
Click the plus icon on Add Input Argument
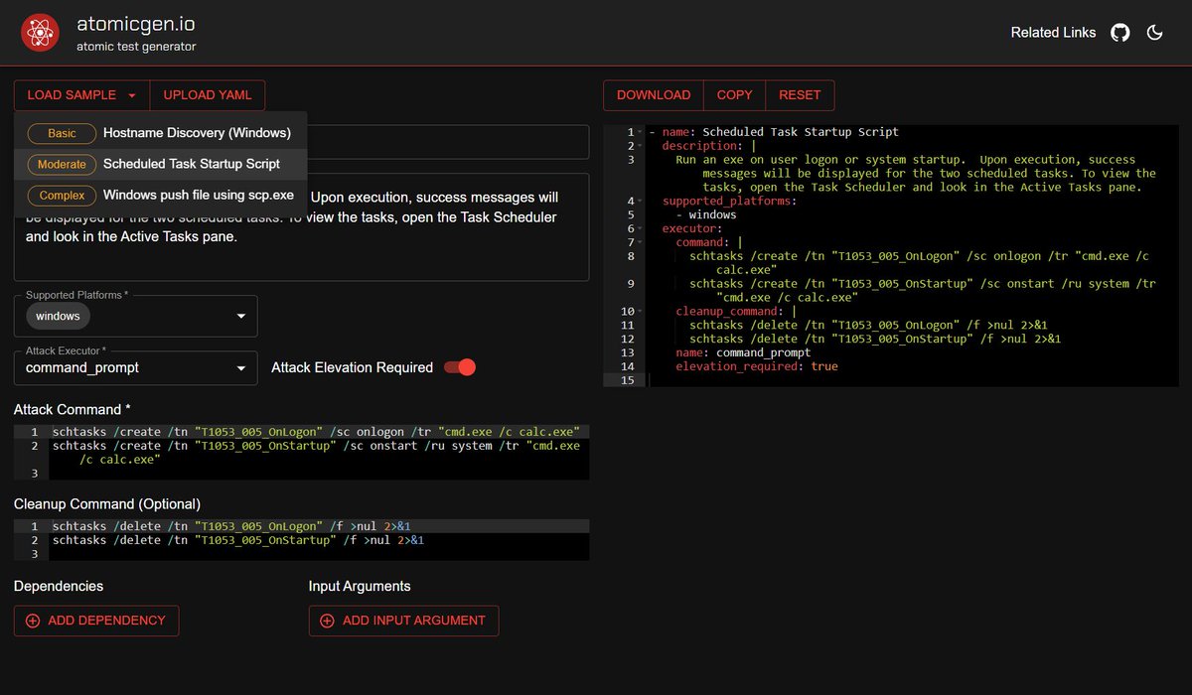coord(328,621)
